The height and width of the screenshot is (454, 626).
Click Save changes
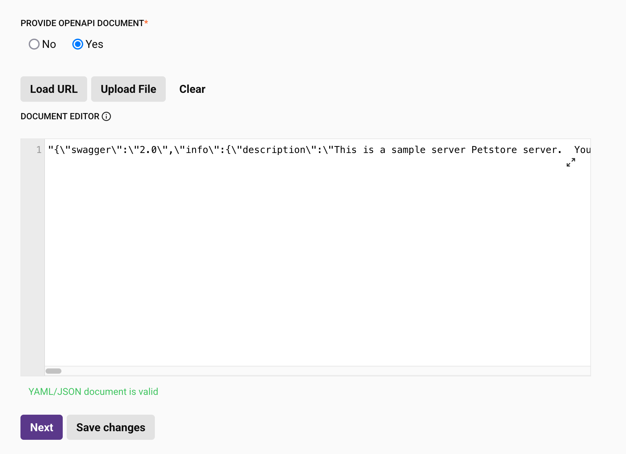click(x=111, y=427)
